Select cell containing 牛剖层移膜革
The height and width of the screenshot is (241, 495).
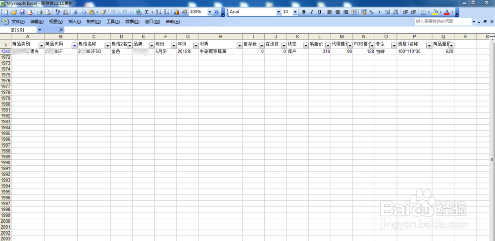click(x=221, y=51)
